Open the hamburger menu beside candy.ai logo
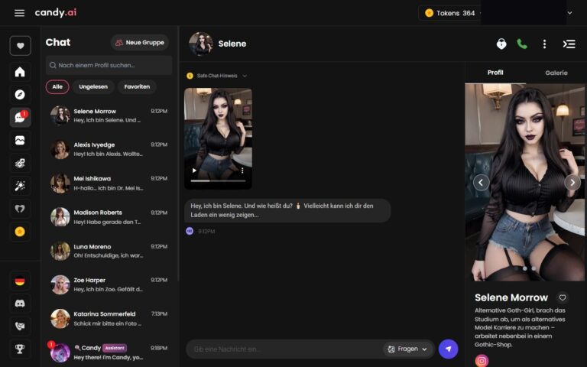 tap(19, 13)
